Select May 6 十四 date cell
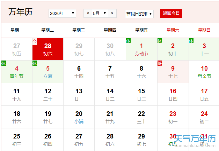The width and height of the screenshot is (219, 151). 79,72
